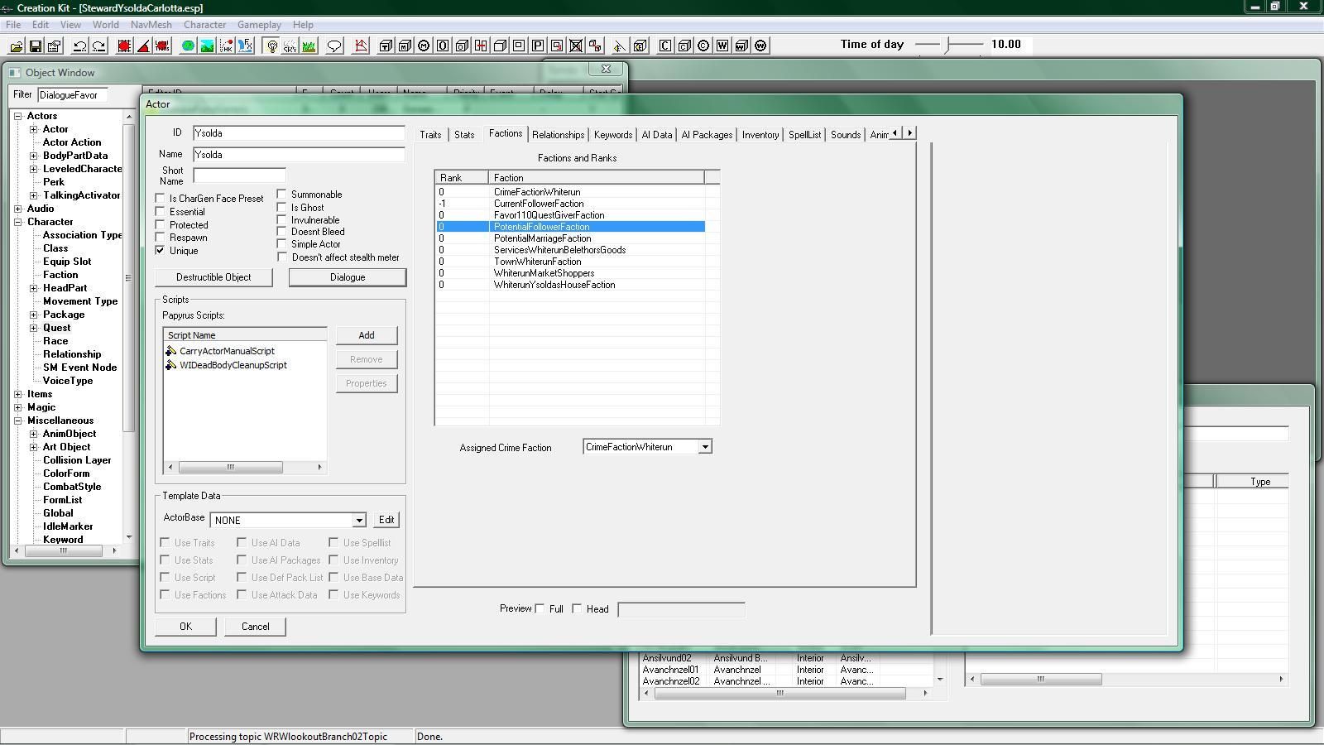Viewport: 1324px width, 745px height.
Task: Click the Destructible Object button
Action: (213, 277)
